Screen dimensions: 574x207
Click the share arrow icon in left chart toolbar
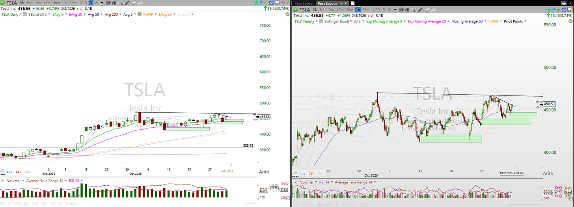pos(141,3)
